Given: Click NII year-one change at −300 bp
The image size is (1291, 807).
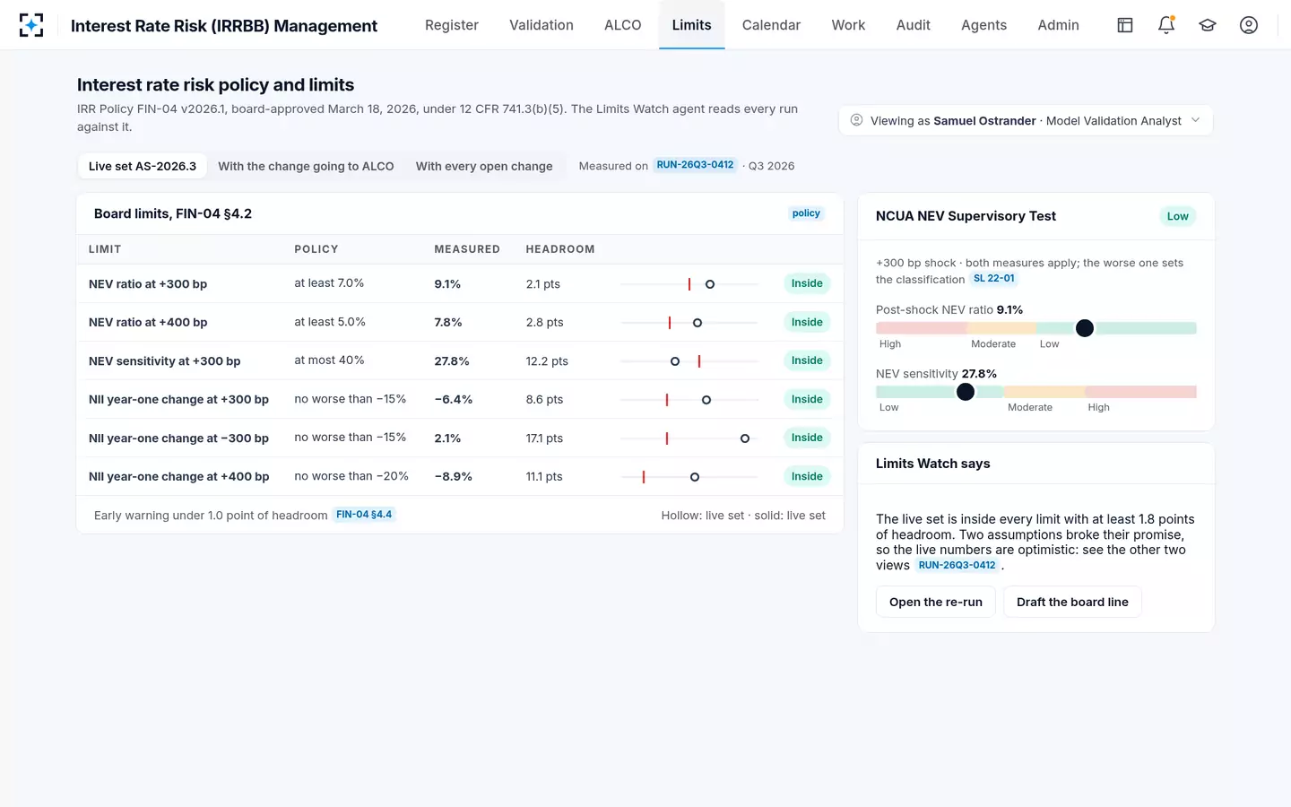Looking at the screenshot, I should [178, 438].
